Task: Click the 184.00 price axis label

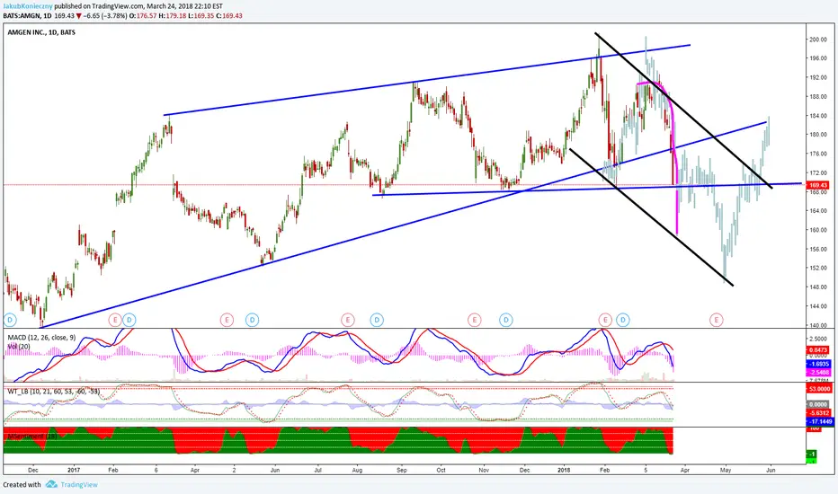Action: tap(817, 116)
